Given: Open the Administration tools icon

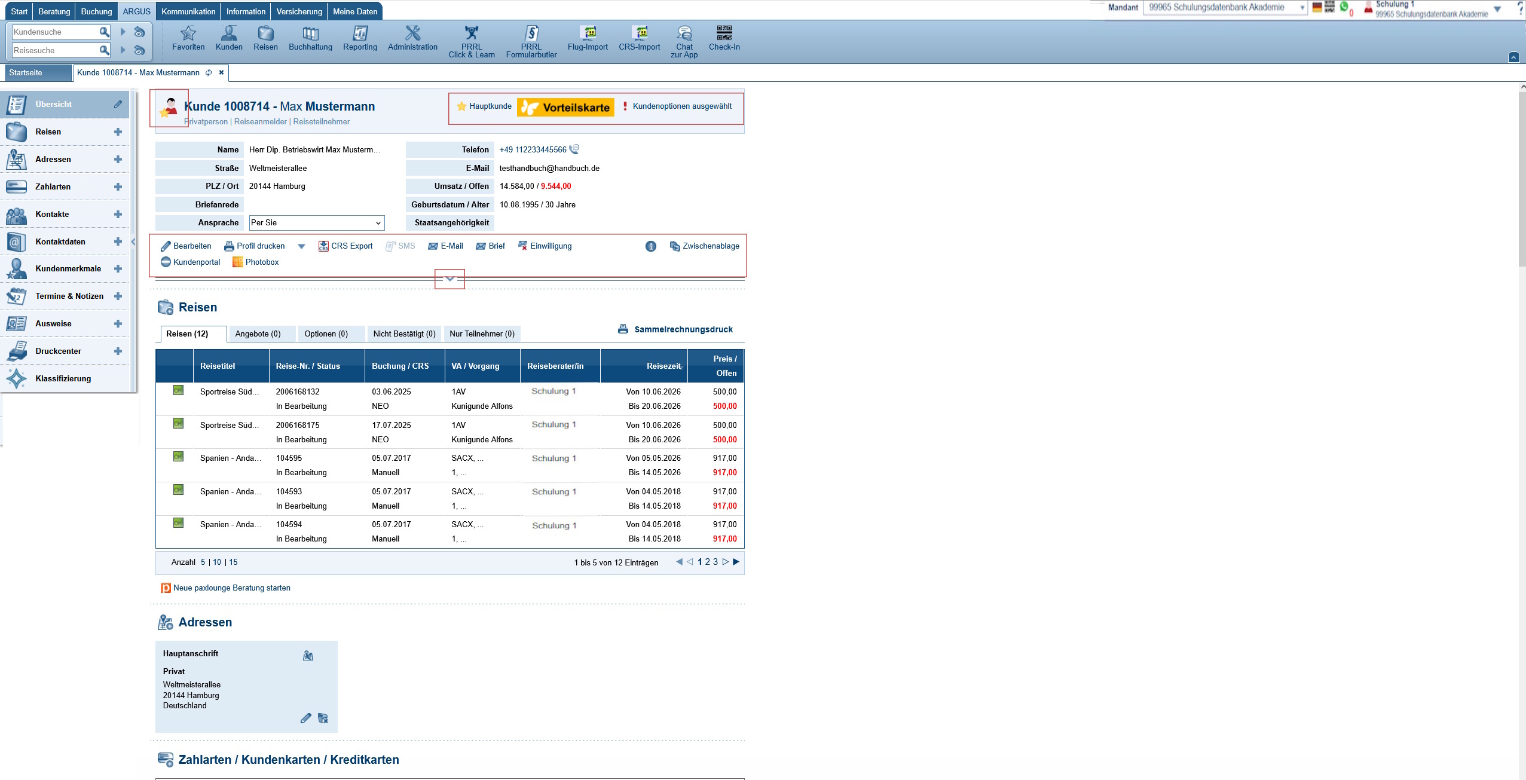Looking at the screenshot, I should click(x=412, y=33).
